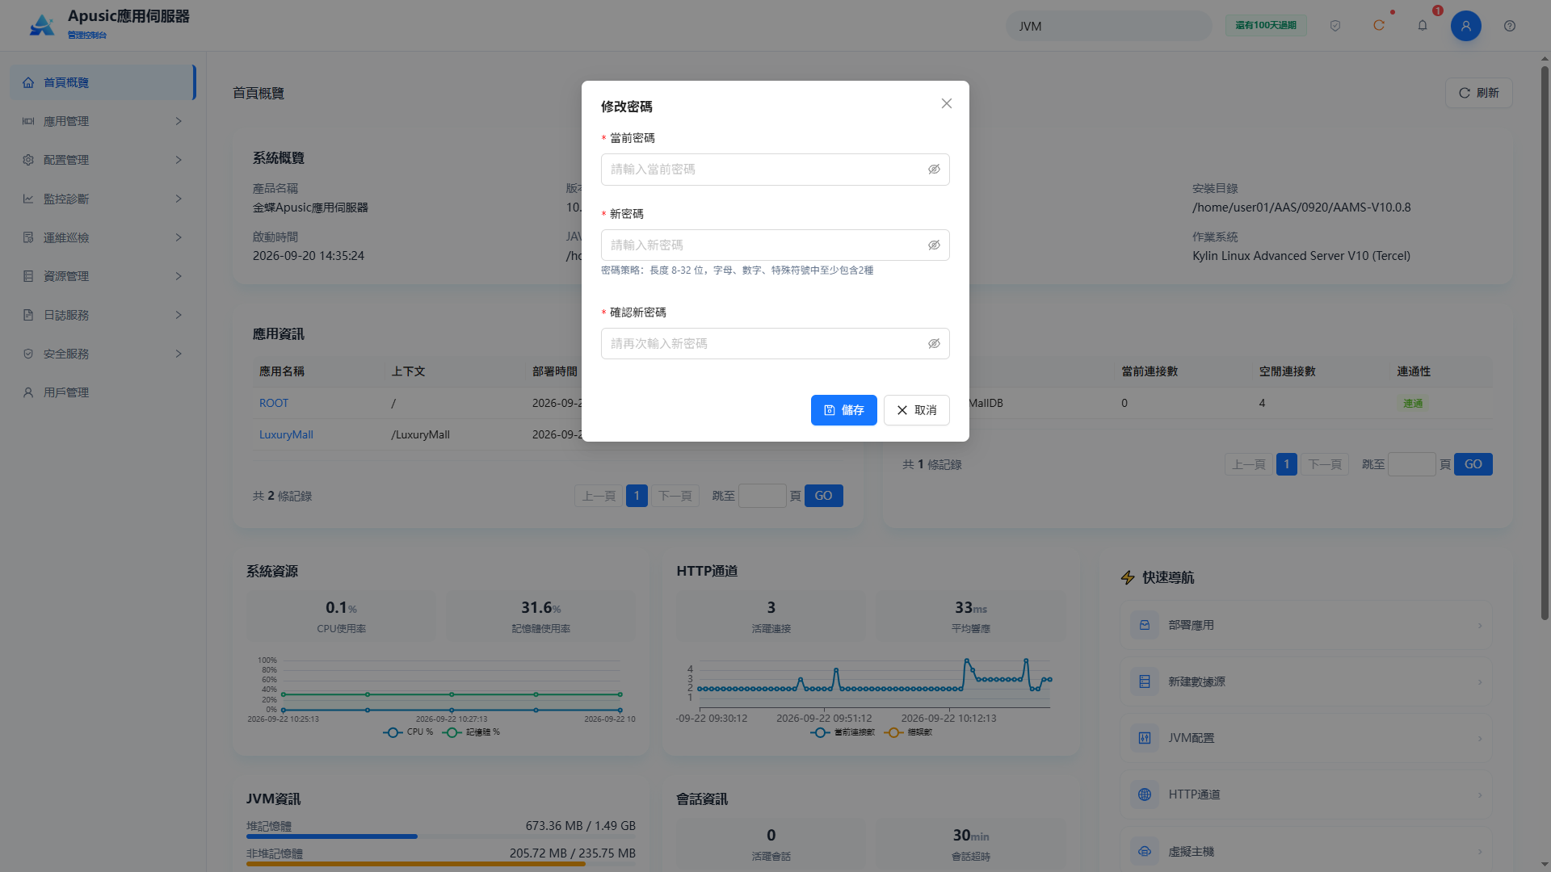Expand 日誌服務 sidebar menu
The width and height of the screenshot is (1551, 872).
tap(103, 315)
